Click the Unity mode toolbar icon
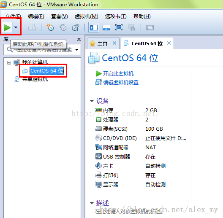This screenshot has width=223, height=218. 132,27
